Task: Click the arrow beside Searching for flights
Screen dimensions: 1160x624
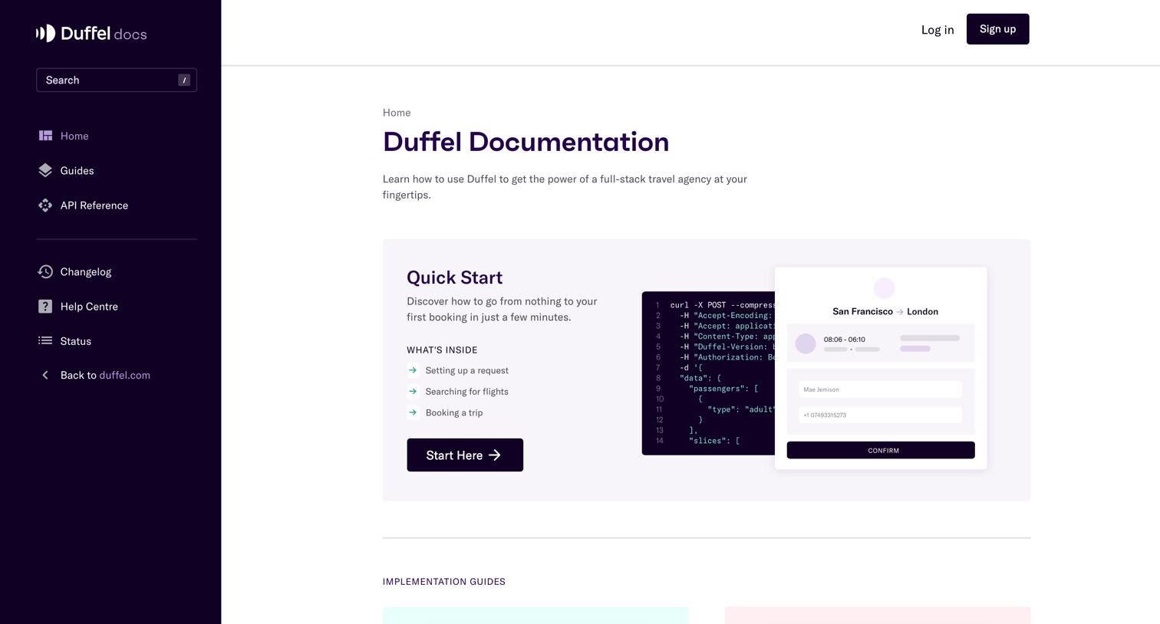Action: point(413,391)
